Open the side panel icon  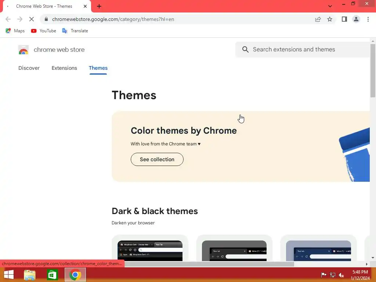(x=344, y=19)
